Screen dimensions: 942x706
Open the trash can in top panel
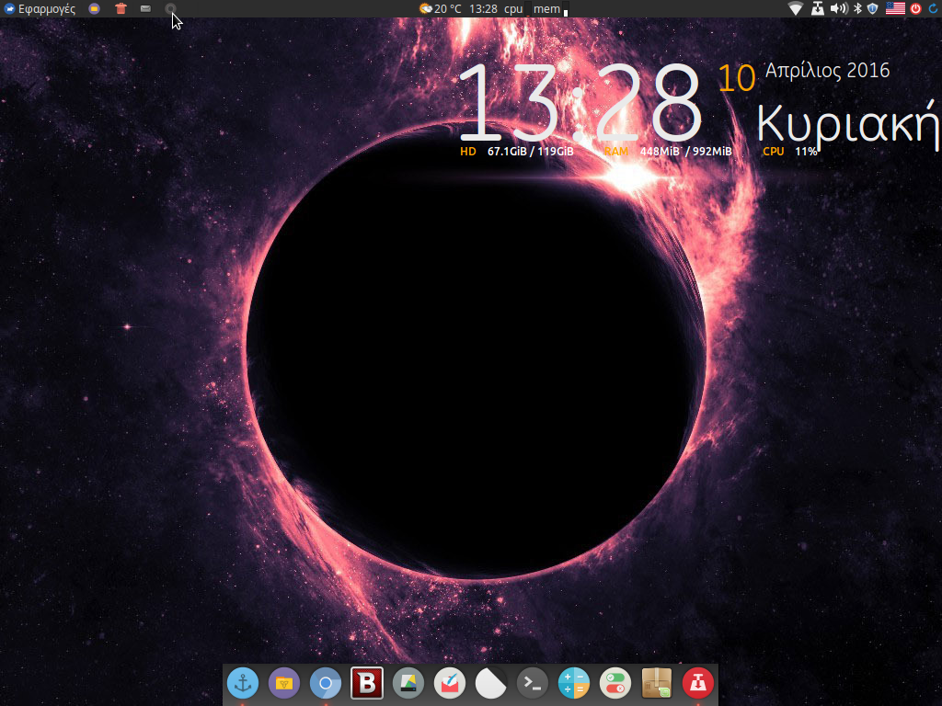(x=121, y=8)
